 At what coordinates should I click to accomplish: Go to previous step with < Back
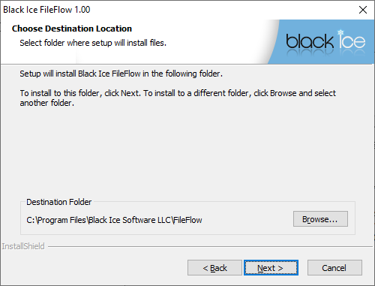214,268
